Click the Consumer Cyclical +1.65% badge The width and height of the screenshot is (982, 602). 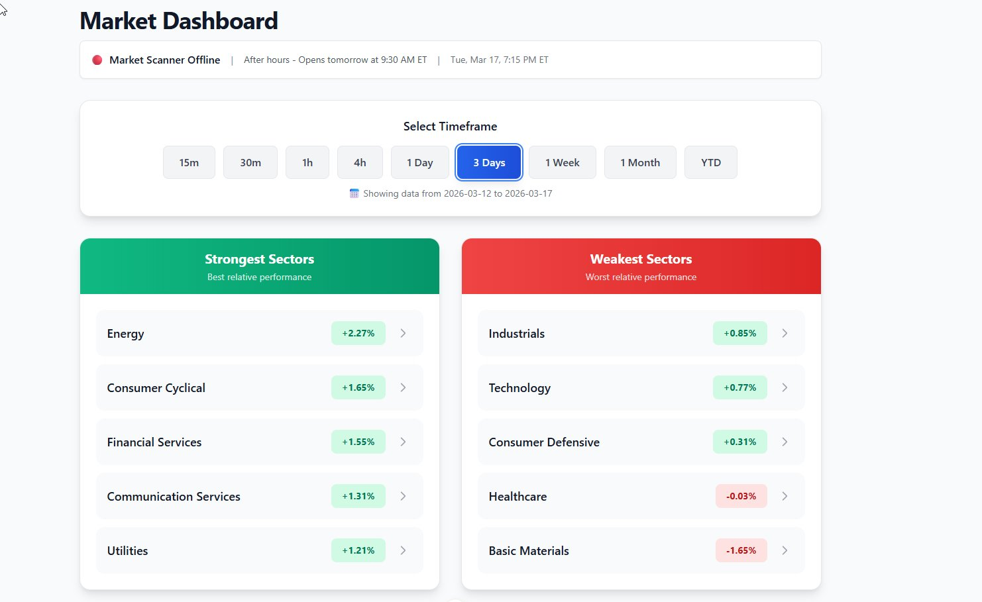click(x=358, y=387)
